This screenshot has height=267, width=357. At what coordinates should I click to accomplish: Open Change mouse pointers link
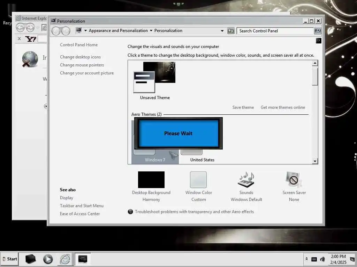coord(82,65)
